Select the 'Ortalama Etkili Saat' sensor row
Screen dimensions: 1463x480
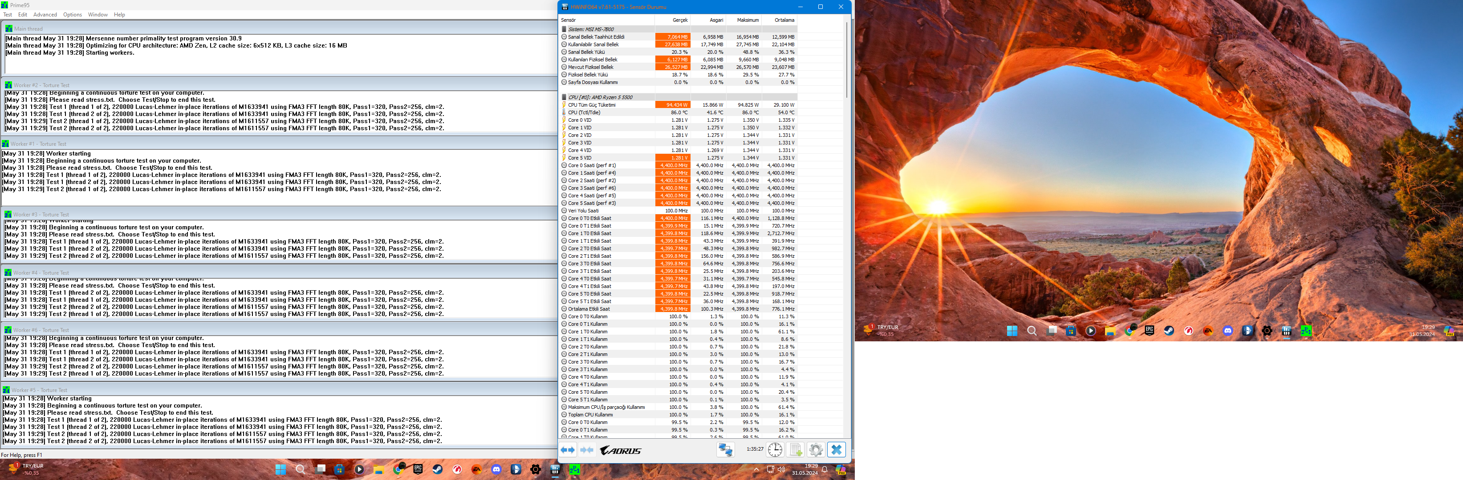[x=678, y=309]
